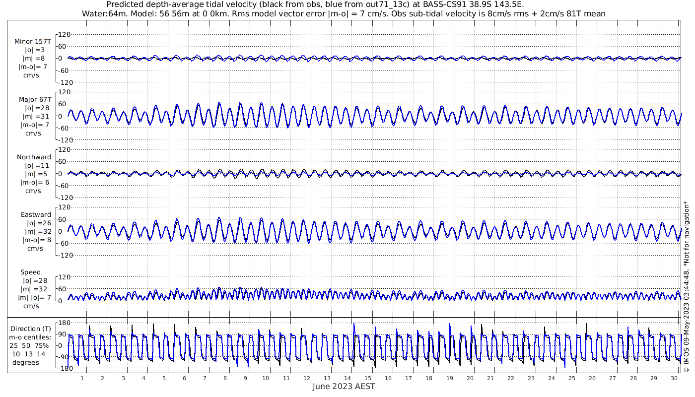Select '|m| =31' under Major 67T
The width and height of the screenshot is (695, 397).
point(36,117)
